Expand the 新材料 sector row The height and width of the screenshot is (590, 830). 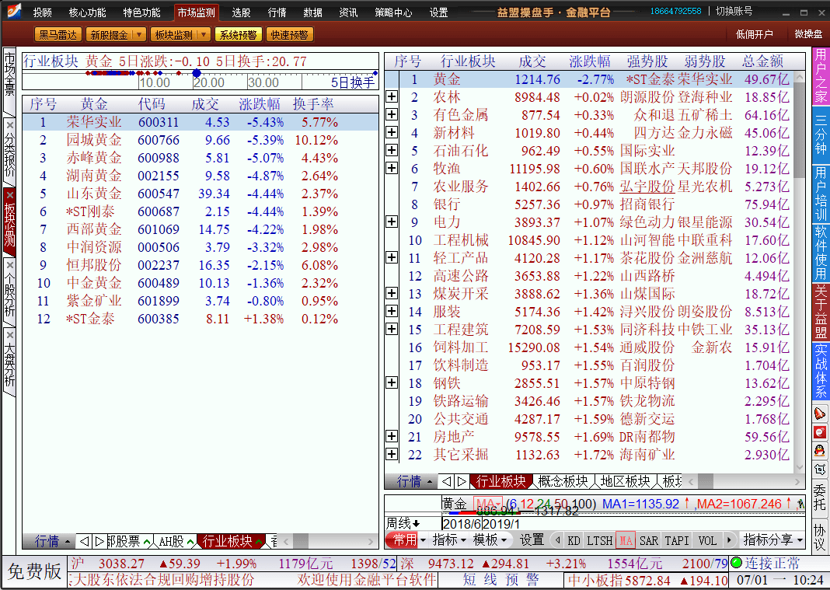(392, 132)
